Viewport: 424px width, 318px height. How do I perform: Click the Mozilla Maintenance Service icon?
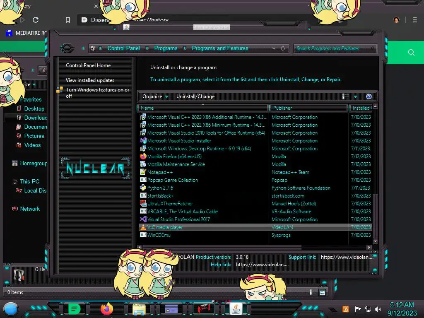143,164
